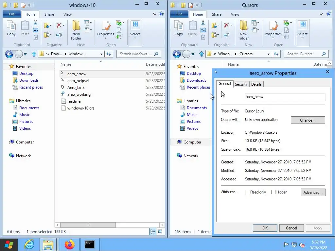Check the Hidden attribute checkbox
The height and width of the screenshot is (251, 335).
[273, 192]
